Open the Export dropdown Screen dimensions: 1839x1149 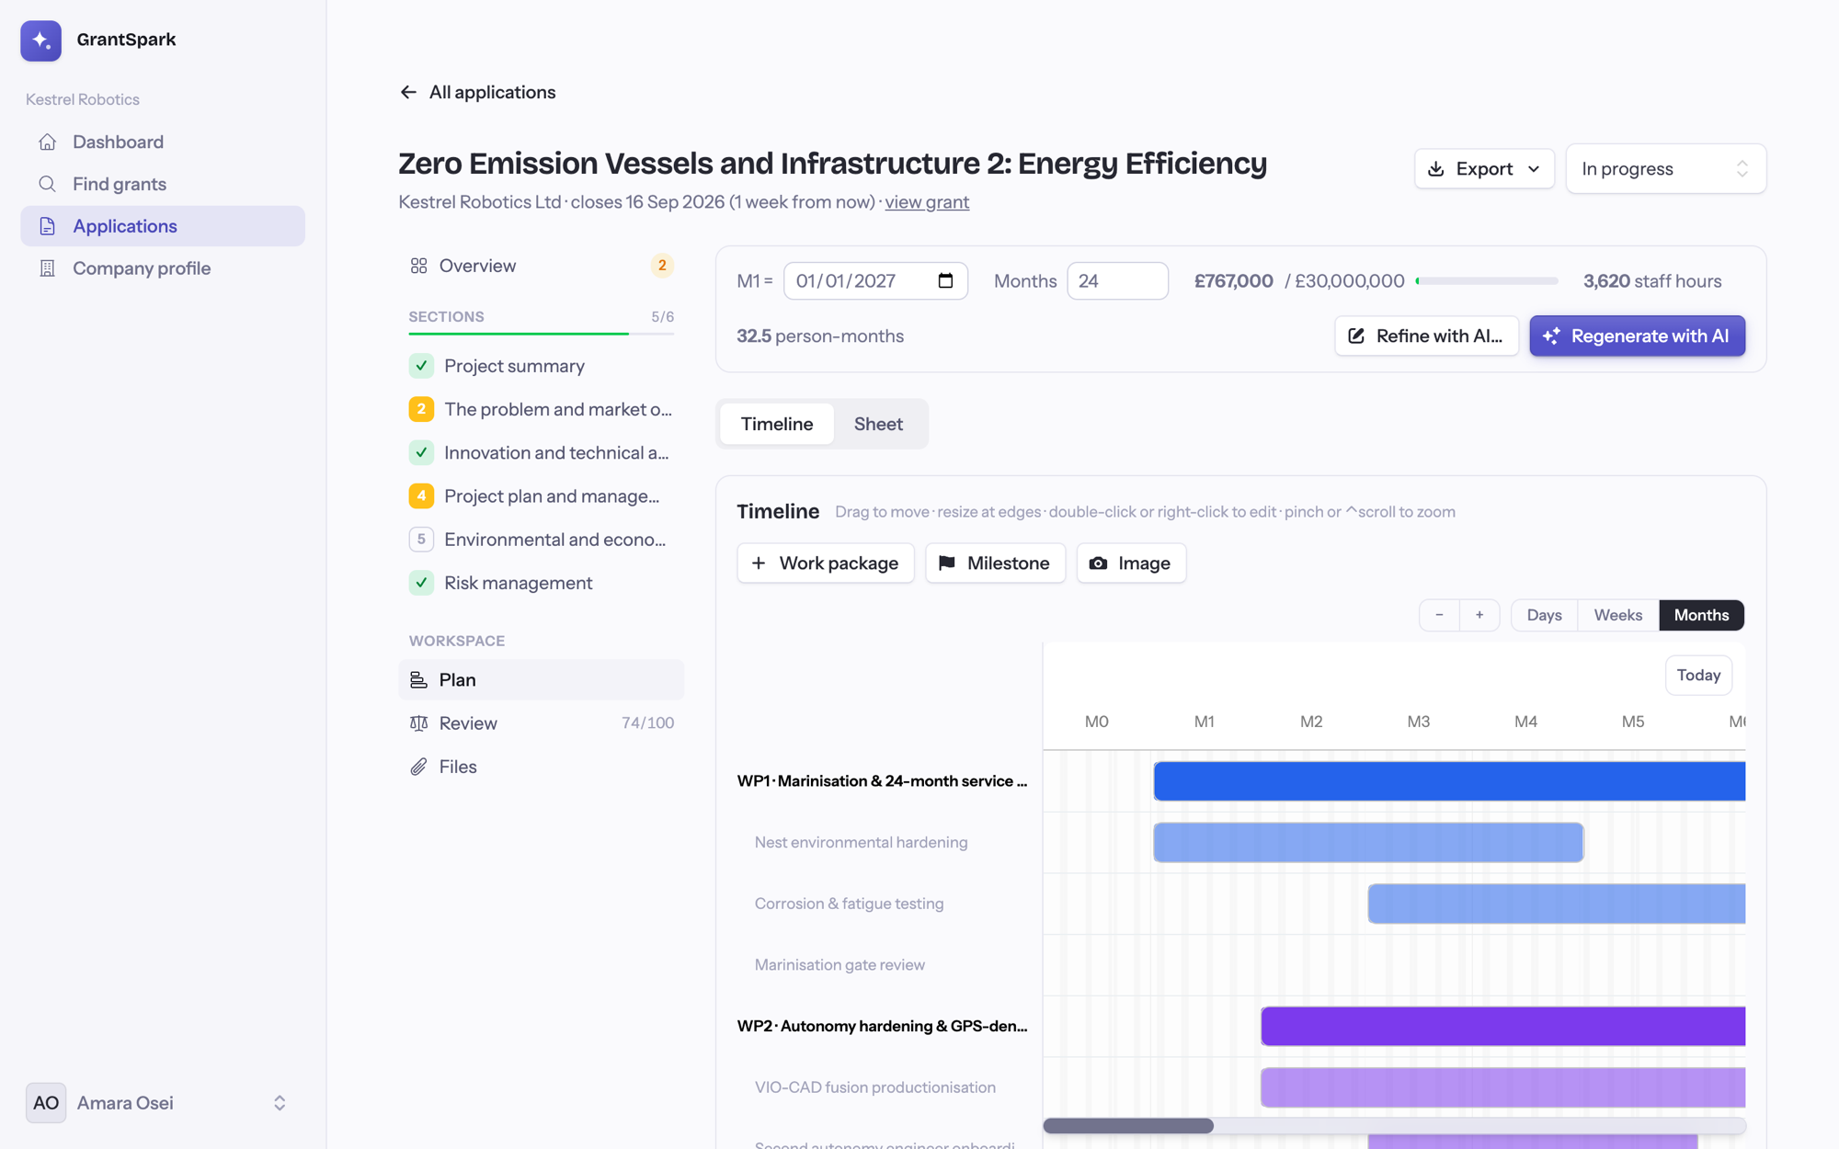pos(1484,169)
